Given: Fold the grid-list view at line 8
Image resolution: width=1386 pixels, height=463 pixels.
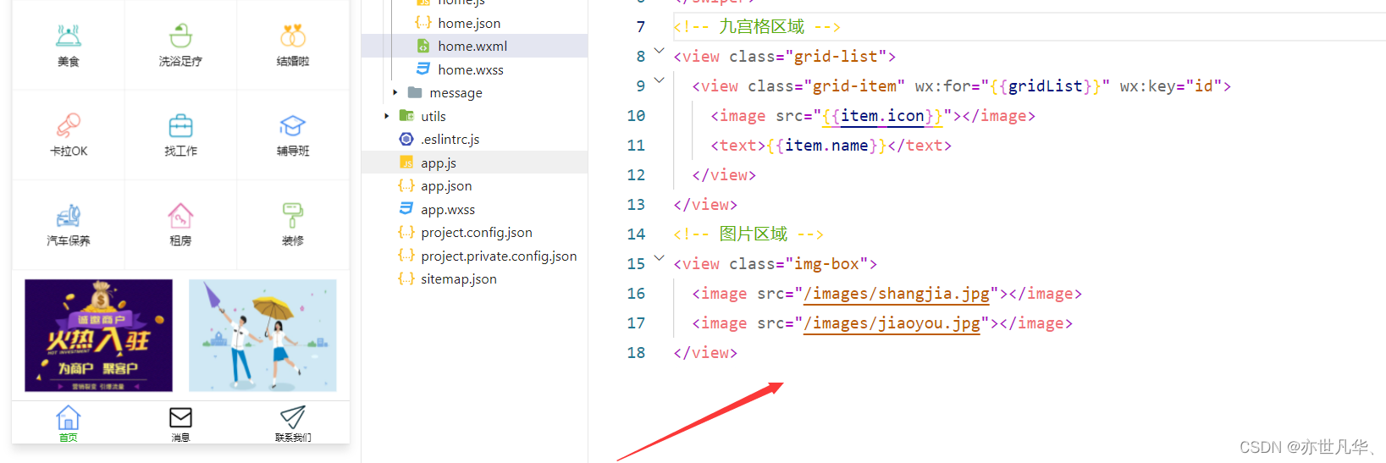Looking at the screenshot, I should (x=659, y=51).
